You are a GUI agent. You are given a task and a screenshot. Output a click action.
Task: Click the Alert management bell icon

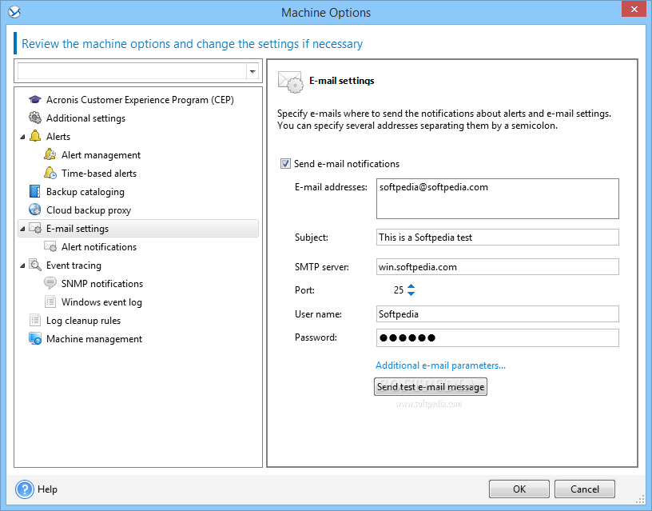[50, 155]
